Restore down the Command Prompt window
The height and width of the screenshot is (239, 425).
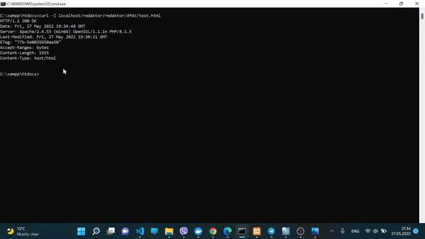401,4
